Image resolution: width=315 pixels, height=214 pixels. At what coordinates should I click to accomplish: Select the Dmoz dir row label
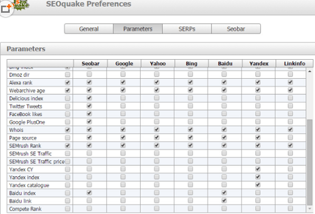click(19, 75)
